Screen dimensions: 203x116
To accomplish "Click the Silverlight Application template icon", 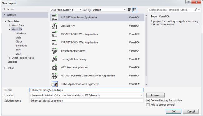I will tap(54, 51).
